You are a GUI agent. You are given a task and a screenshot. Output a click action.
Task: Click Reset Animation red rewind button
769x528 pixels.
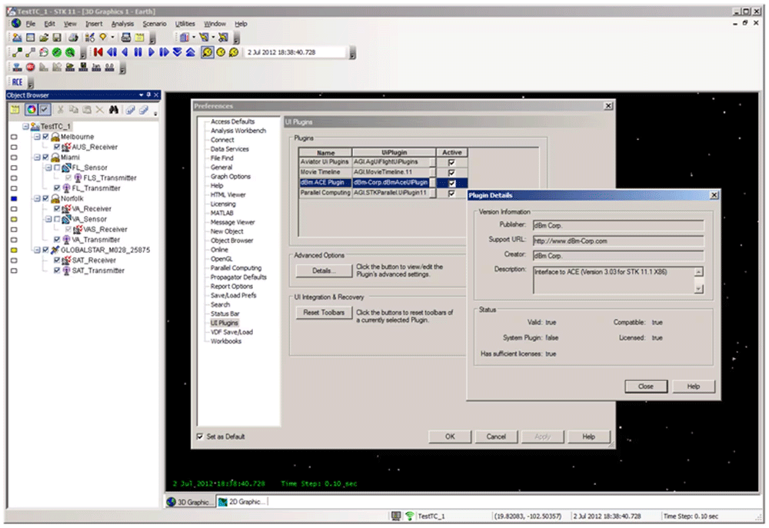point(98,52)
